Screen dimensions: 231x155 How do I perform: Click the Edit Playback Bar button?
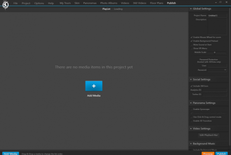(x=209, y=135)
